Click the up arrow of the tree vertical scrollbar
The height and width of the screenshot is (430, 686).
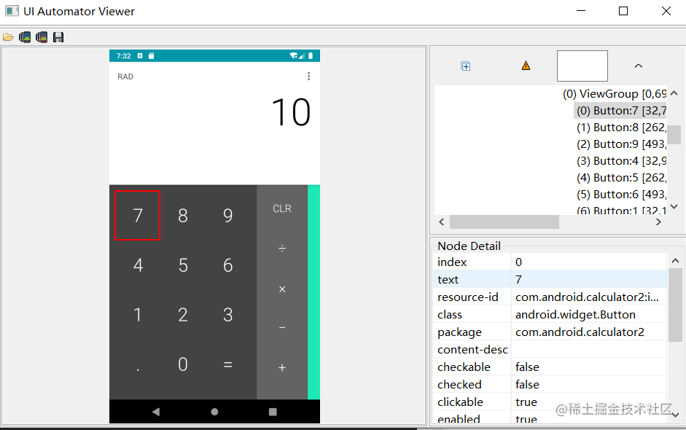coord(674,93)
